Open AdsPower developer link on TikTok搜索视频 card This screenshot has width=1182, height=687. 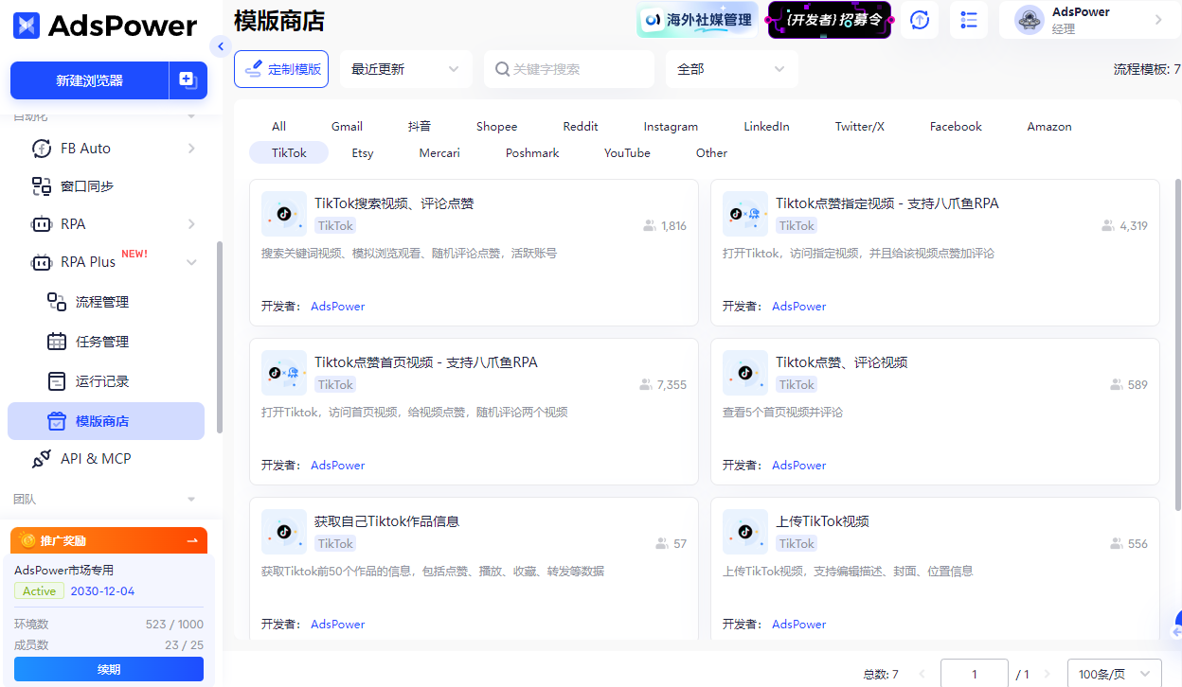click(x=337, y=306)
